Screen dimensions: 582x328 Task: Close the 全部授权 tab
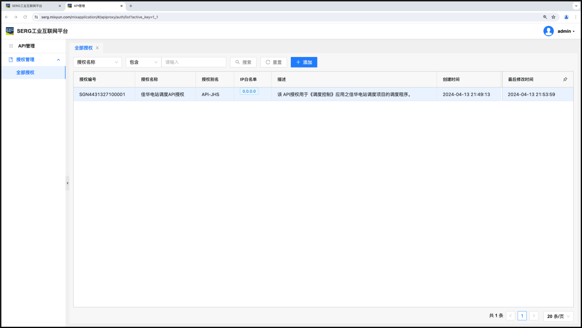pyautogui.click(x=97, y=48)
